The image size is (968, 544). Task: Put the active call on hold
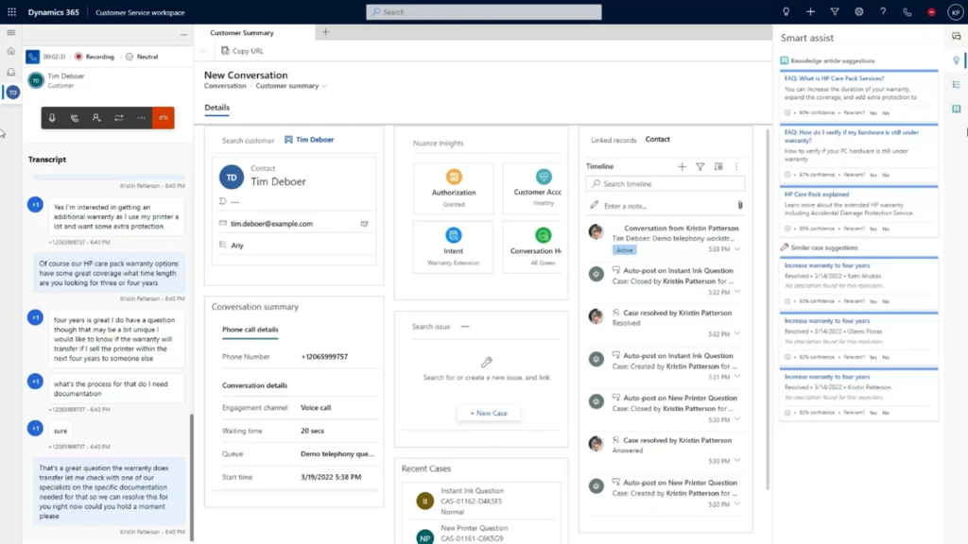(75, 118)
